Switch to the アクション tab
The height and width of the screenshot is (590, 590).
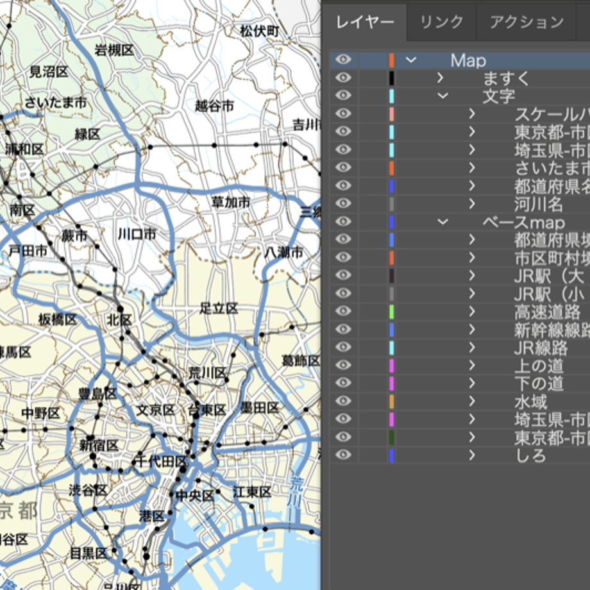[x=527, y=22]
